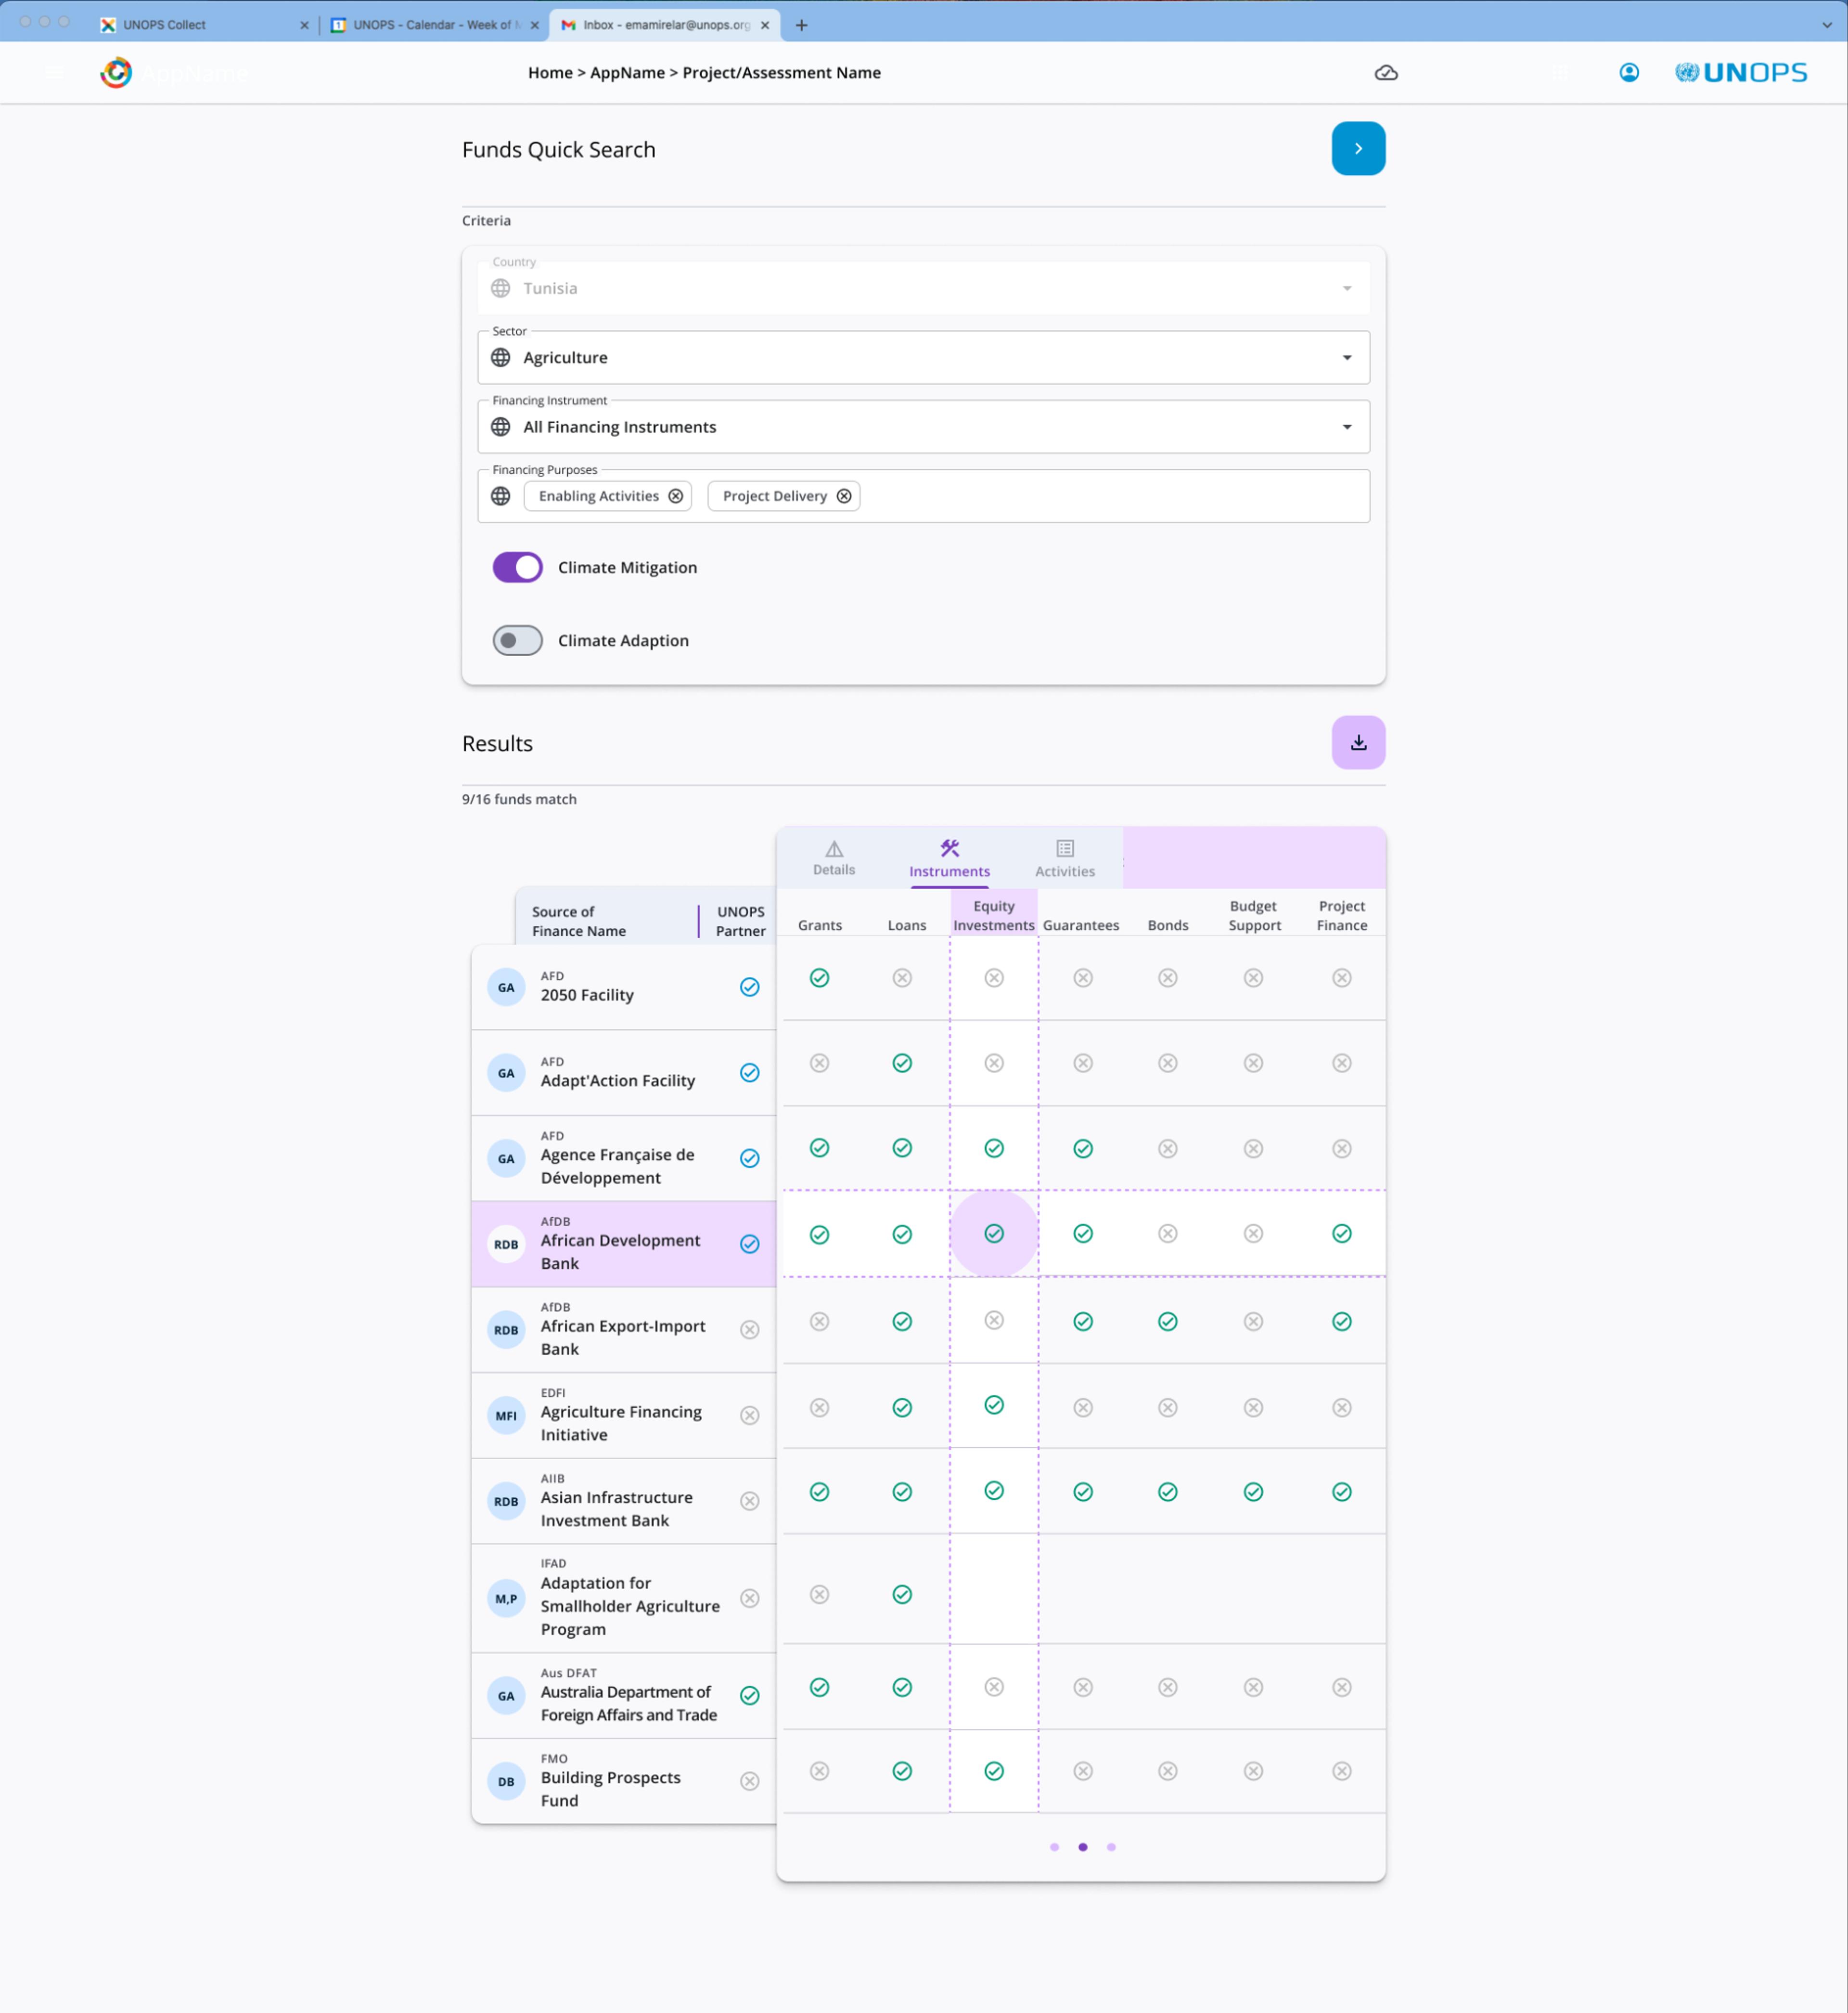Click highlighted Equity Investments check for African Development Bank

tap(994, 1233)
